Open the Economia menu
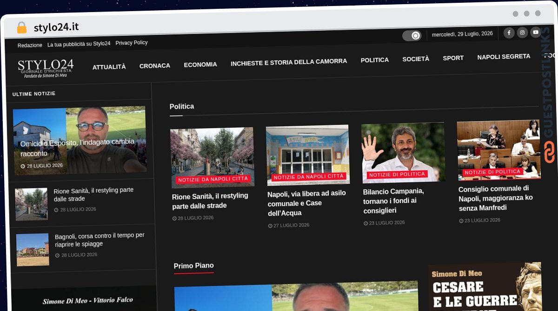This screenshot has width=558, height=311. (x=200, y=65)
